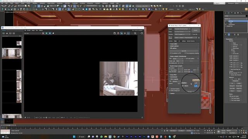Open Target dropdown in Render Setup
The image size is (248, 139).
pyautogui.click(x=183, y=29)
